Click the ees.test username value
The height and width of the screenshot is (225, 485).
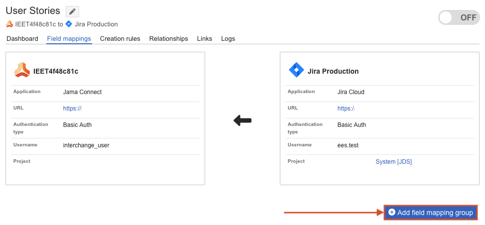click(348, 145)
